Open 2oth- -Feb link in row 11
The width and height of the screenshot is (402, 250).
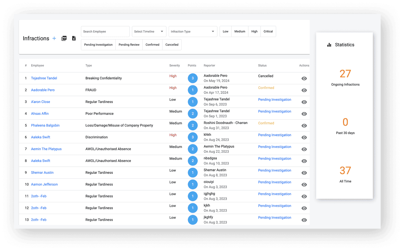[39, 196]
